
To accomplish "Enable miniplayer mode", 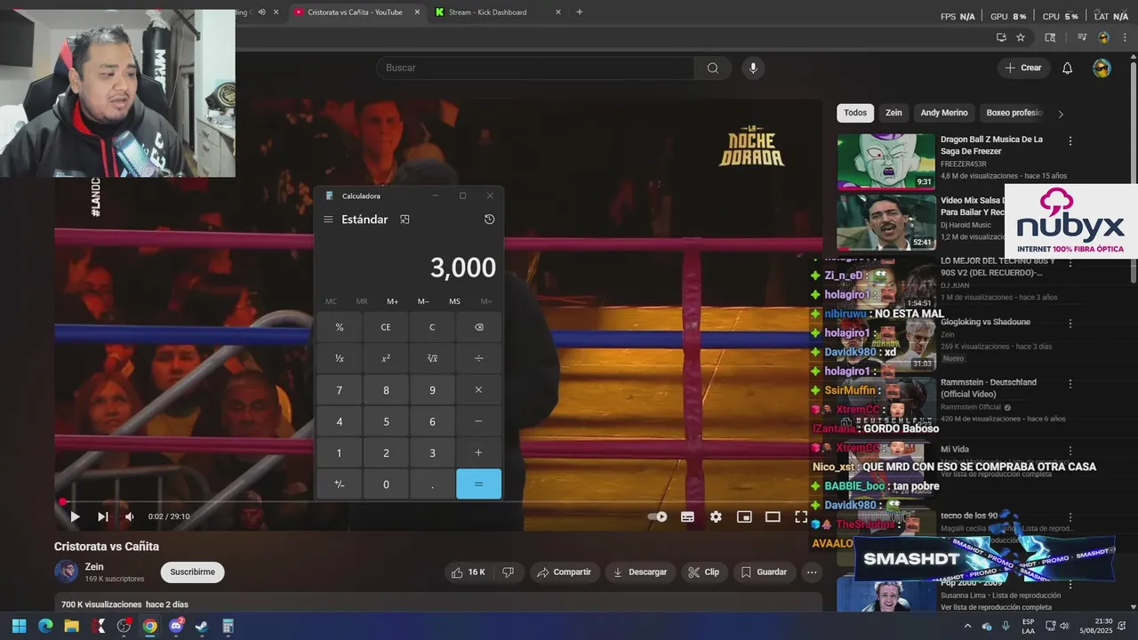I will 744,516.
